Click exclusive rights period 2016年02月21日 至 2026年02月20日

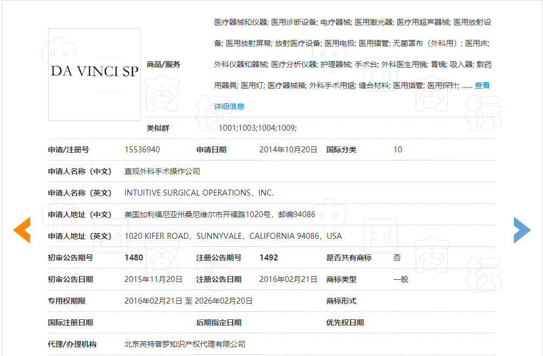[188, 301]
